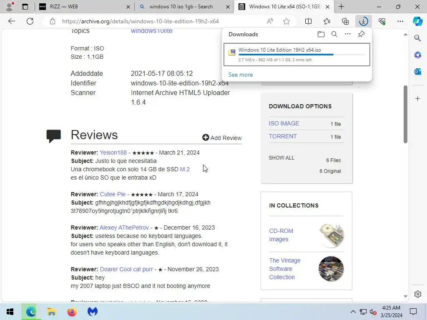Open the Windows Start menu
The width and height of the screenshot is (427, 320).
(10, 312)
